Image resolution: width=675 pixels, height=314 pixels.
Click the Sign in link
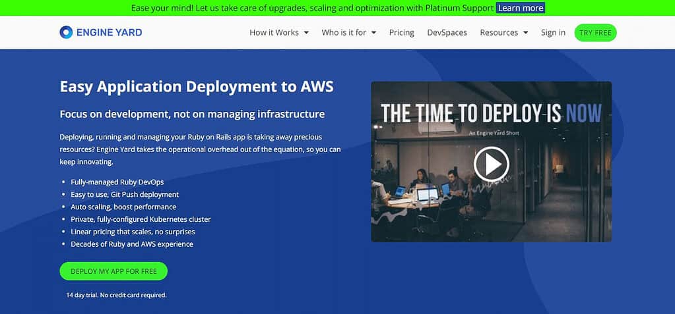click(x=553, y=33)
